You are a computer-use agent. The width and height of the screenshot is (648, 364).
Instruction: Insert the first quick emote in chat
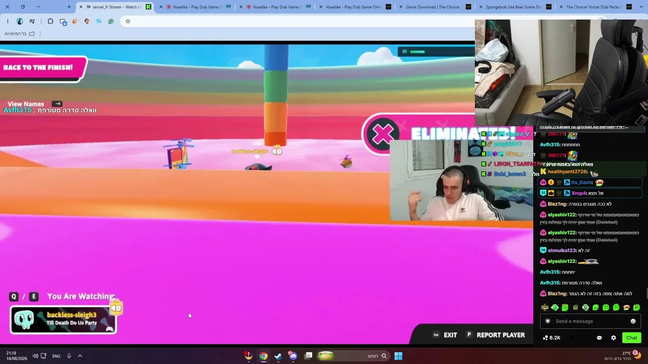coord(545,307)
